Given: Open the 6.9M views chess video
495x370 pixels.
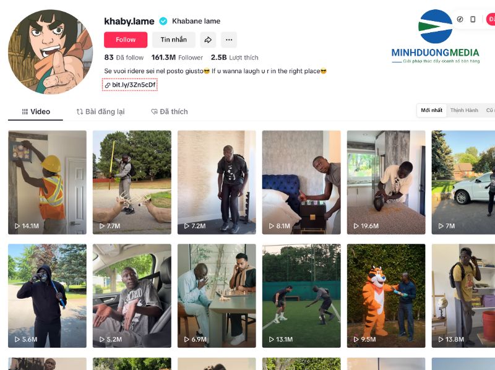Looking at the screenshot, I should 217,296.
